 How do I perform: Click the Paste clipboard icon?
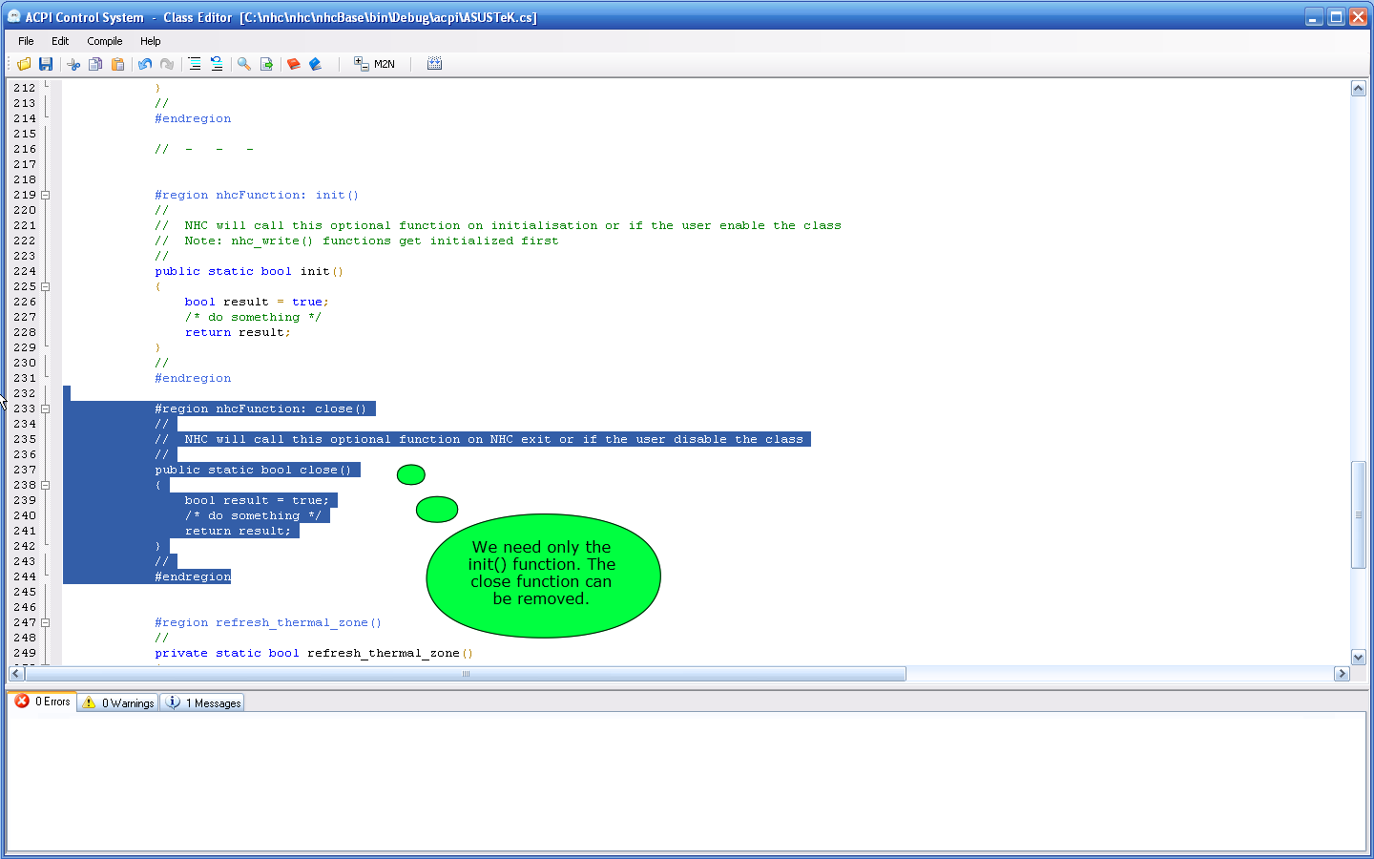(118, 64)
